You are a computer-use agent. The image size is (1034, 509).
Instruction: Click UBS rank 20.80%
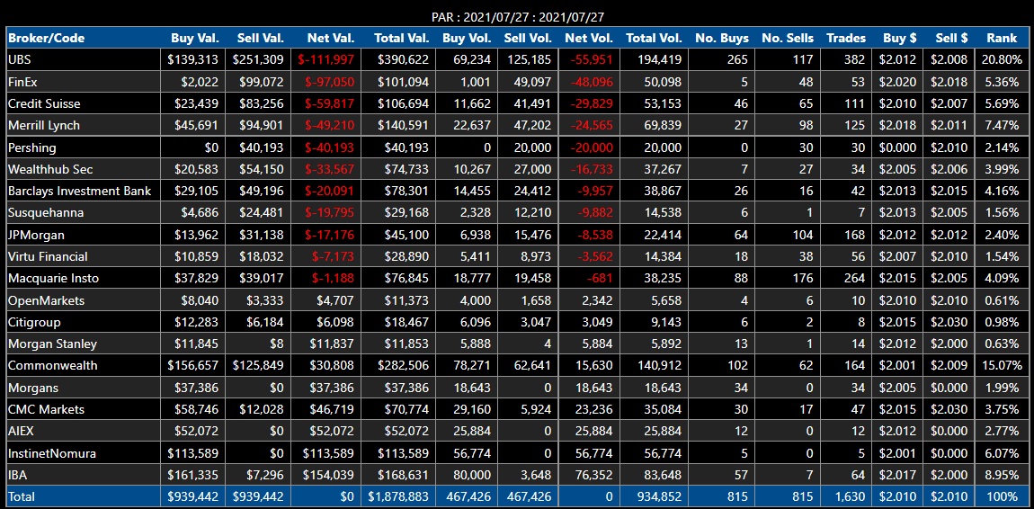[x=1003, y=60]
